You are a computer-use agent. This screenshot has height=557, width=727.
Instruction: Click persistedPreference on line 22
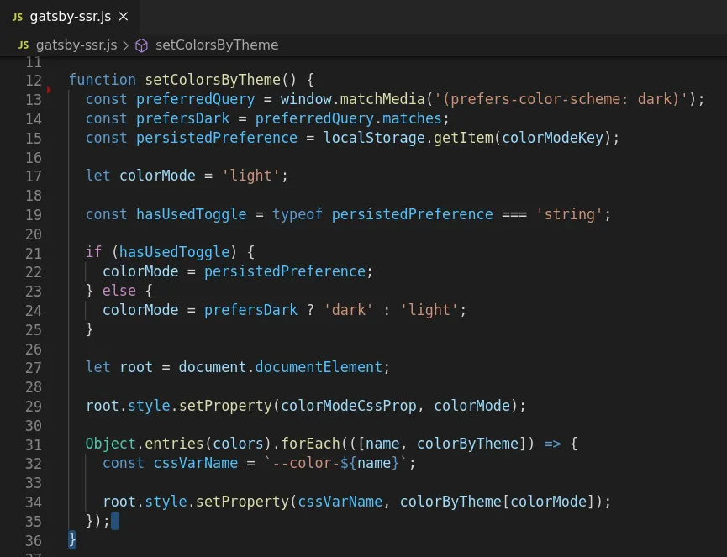click(285, 271)
